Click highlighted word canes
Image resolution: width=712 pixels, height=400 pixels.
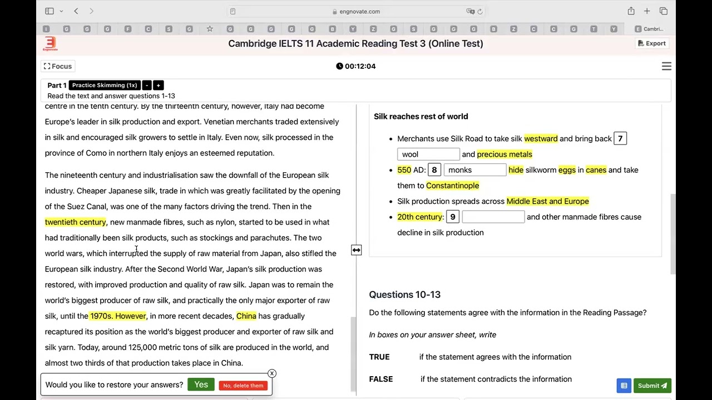coord(596,170)
